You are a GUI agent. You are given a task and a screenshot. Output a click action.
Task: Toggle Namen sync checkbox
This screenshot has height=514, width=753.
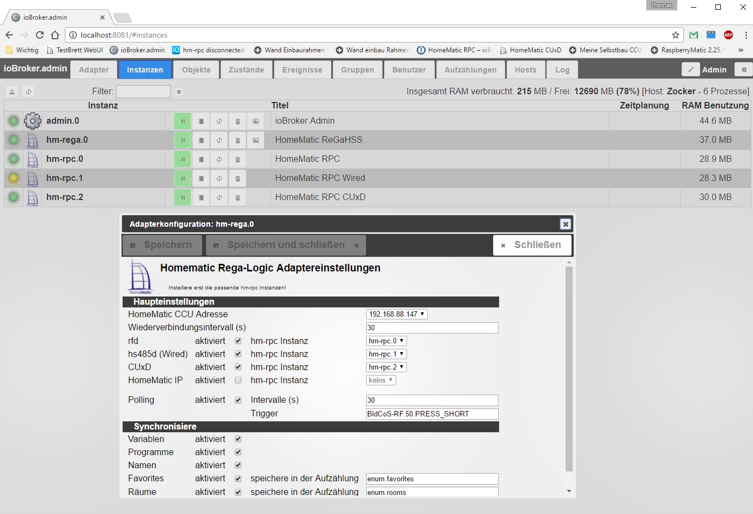click(238, 465)
